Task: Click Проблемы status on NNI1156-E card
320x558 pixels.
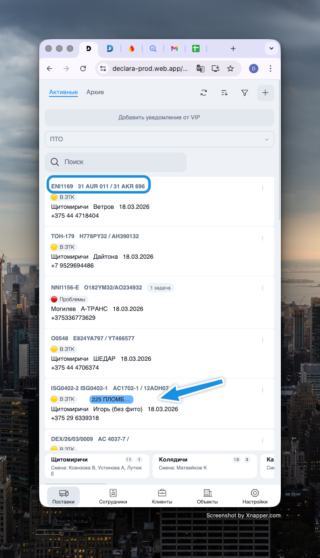Action: 70,299
